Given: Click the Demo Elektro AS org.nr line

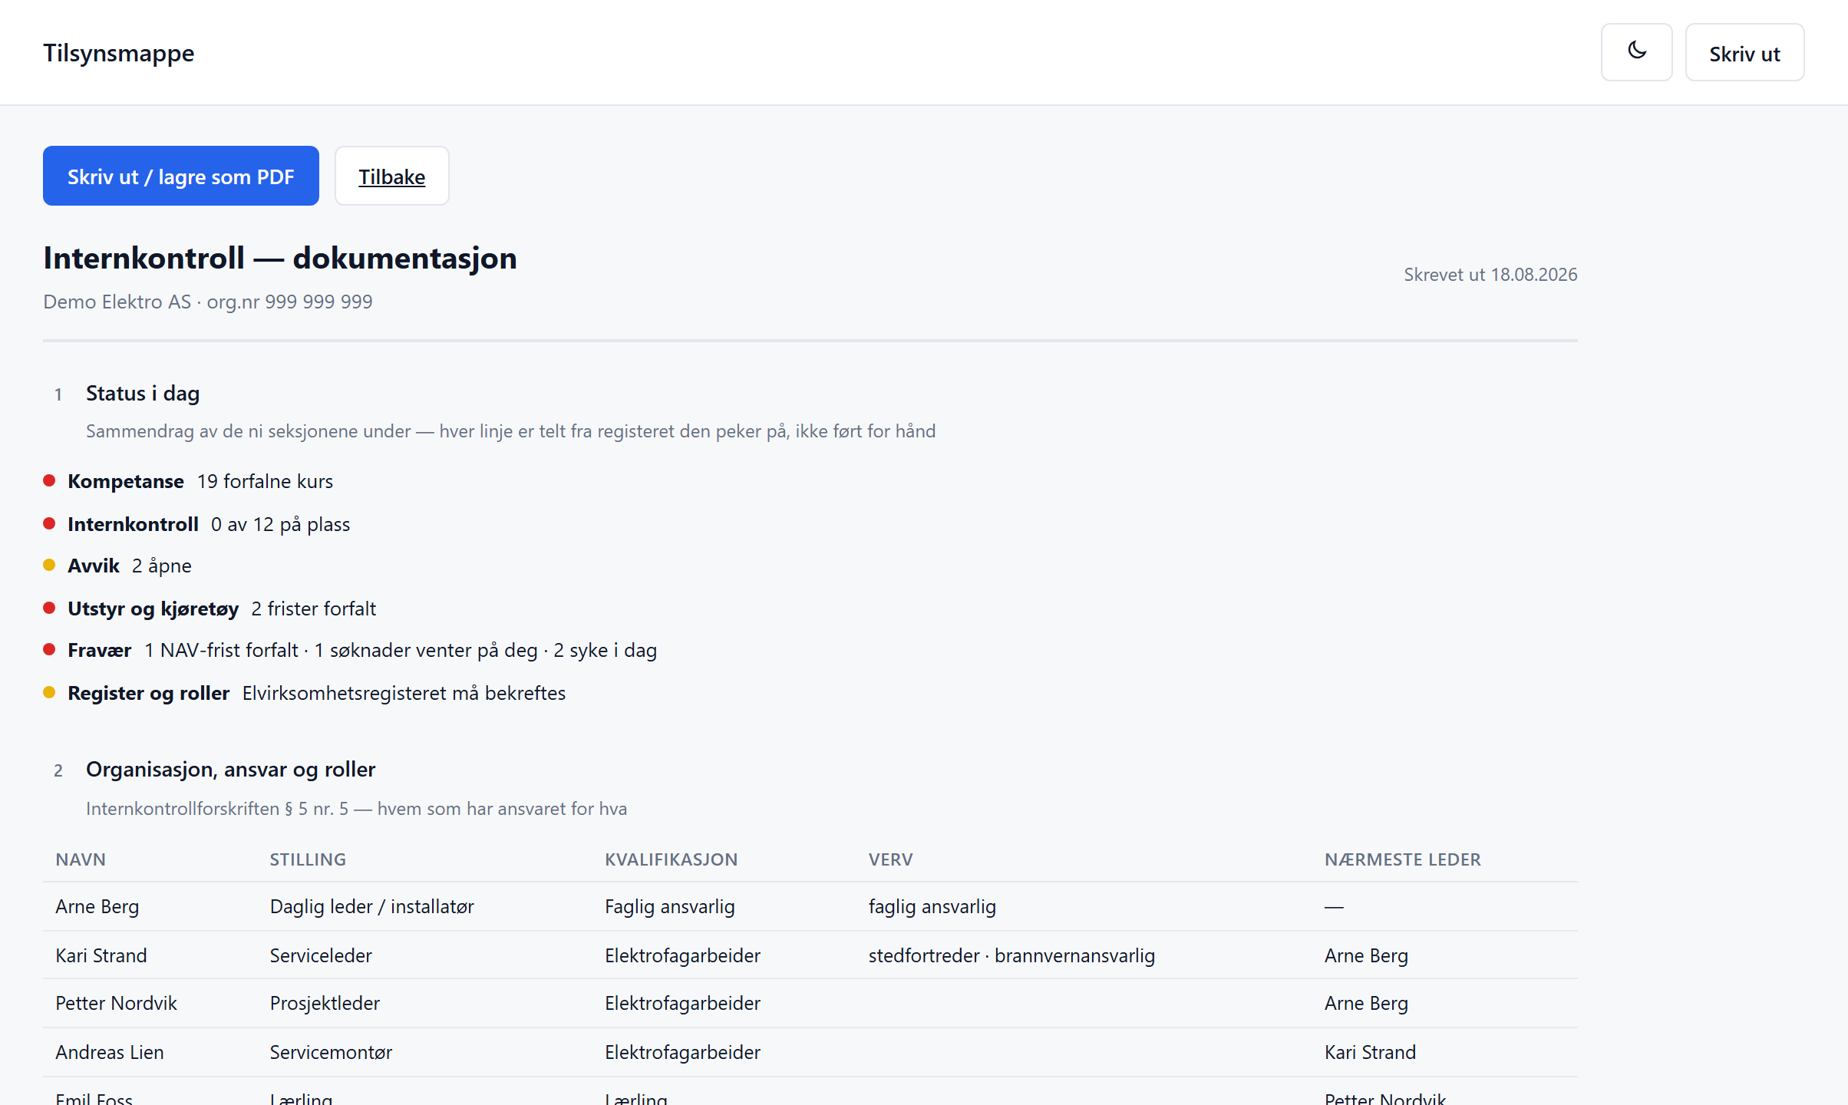Looking at the screenshot, I should click(x=208, y=302).
